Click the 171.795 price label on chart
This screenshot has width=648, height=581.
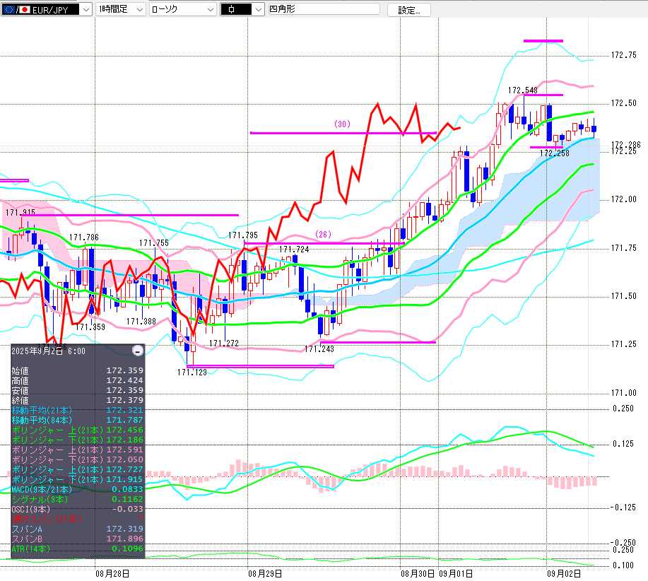(243, 235)
